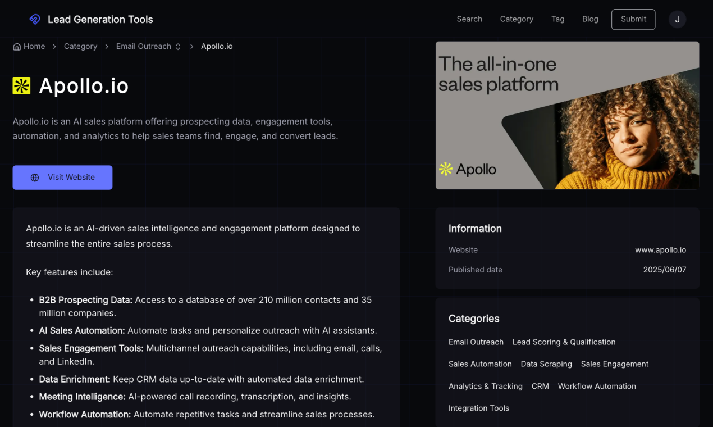Screen dimensions: 713x427
Task: Click the Lead Generation Tools site title
Action: (x=100, y=19)
